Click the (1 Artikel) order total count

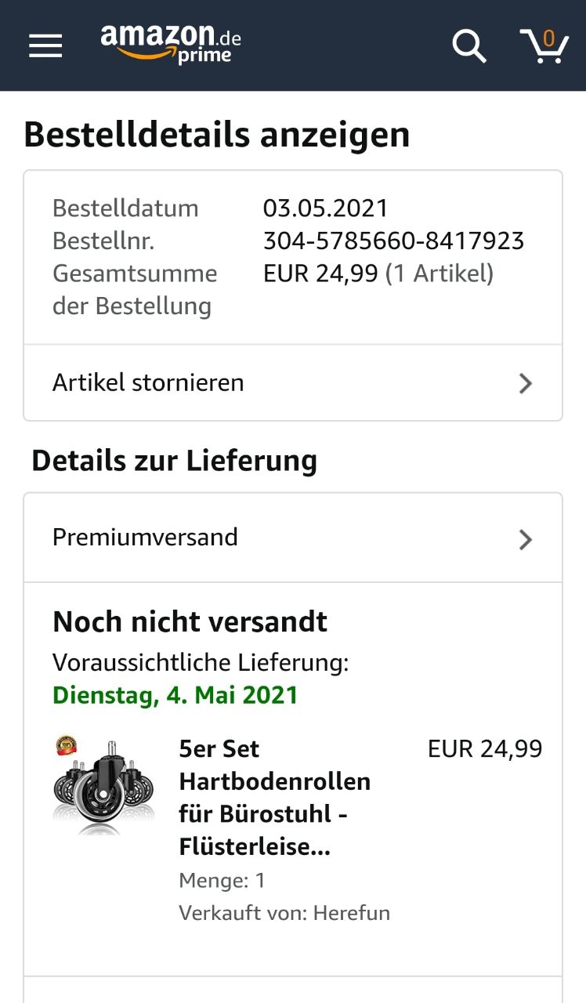(439, 273)
